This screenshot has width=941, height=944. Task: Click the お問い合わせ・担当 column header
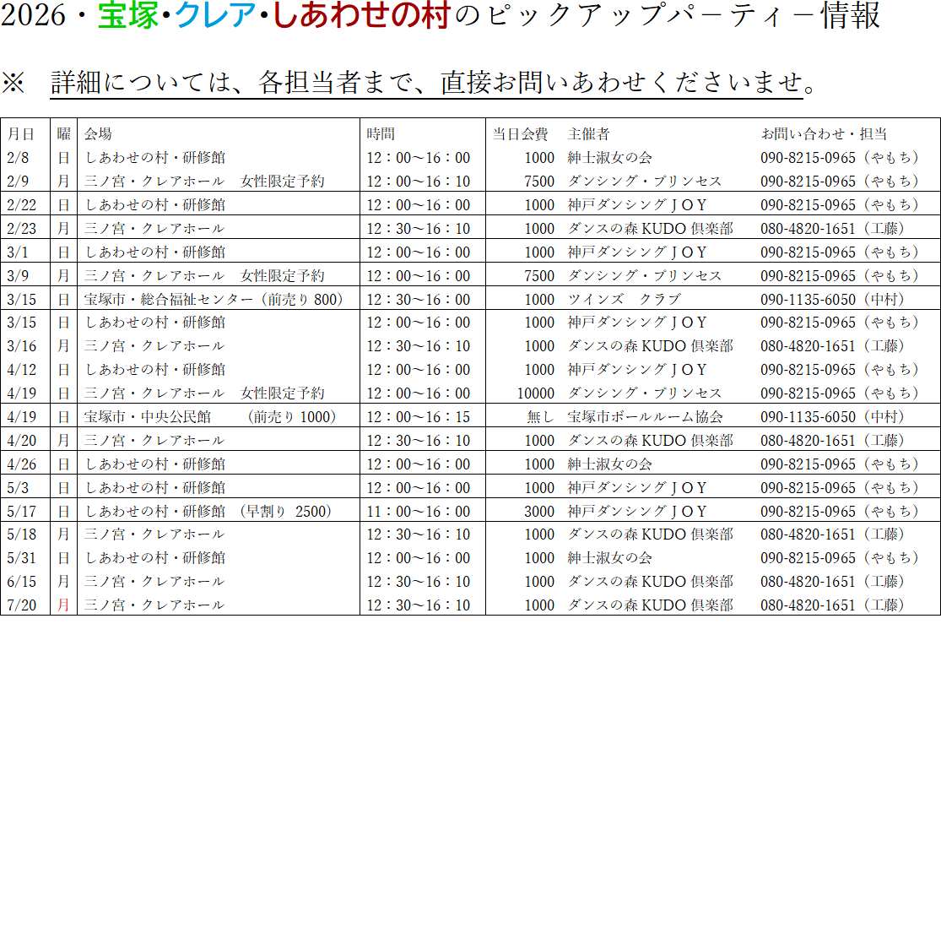(824, 134)
